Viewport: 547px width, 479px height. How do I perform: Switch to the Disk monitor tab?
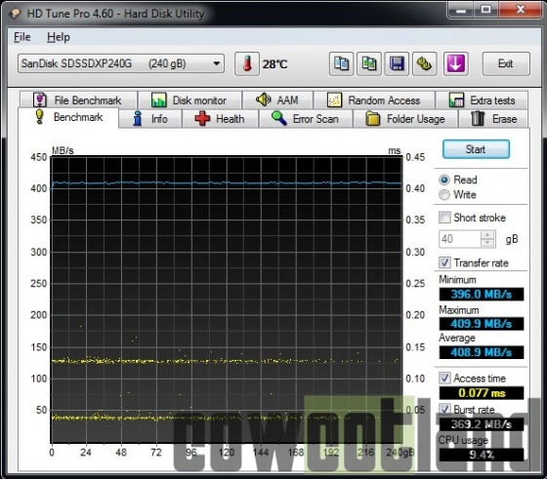[x=190, y=100]
